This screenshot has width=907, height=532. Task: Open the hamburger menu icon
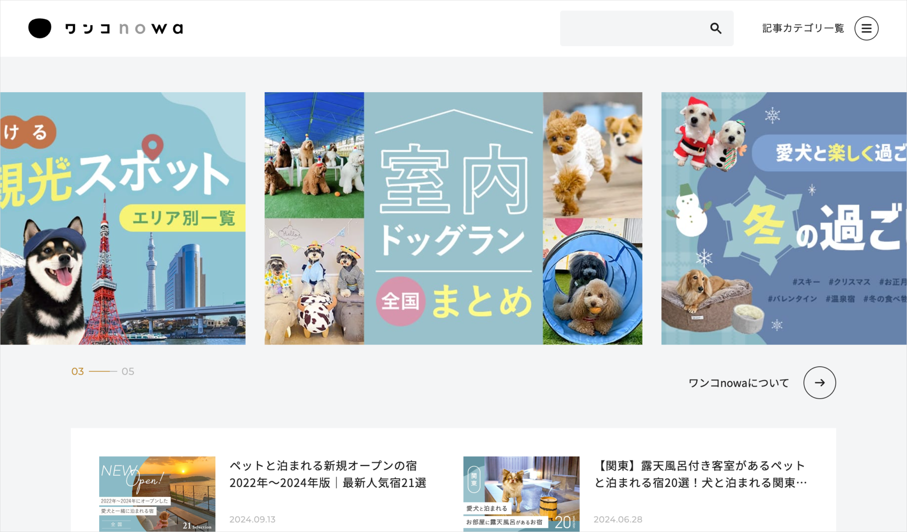(x=867, y=28)
